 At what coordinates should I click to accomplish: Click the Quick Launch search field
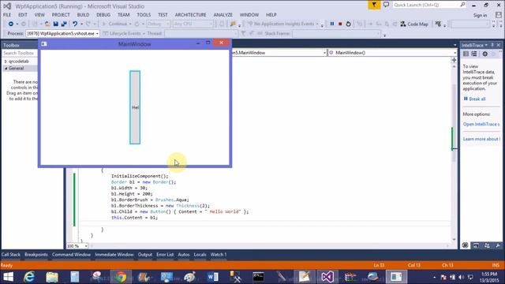click(428, 5)
